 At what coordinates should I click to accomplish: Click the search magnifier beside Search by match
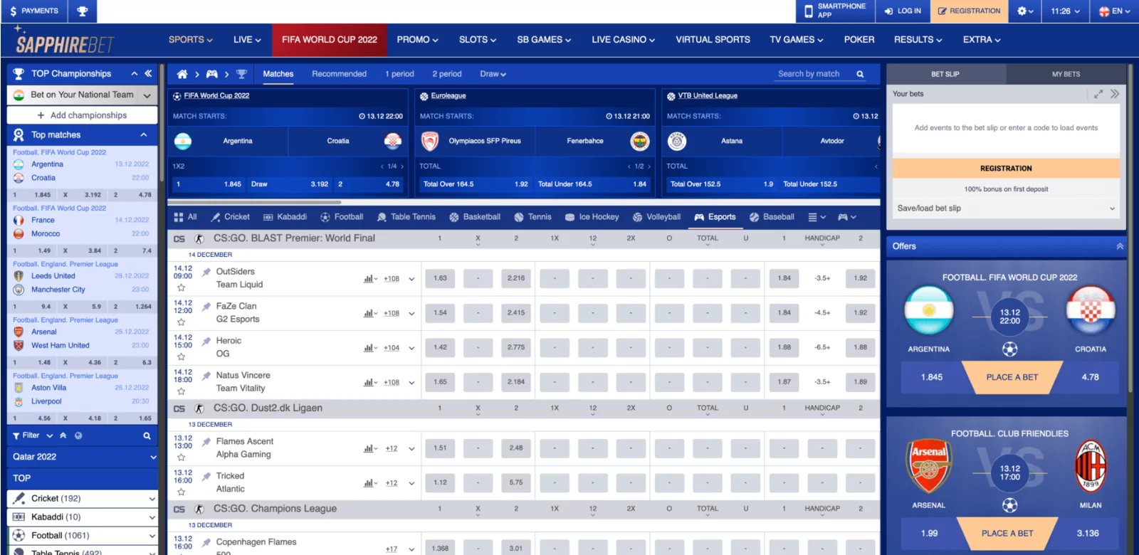[x=860, y=74]
